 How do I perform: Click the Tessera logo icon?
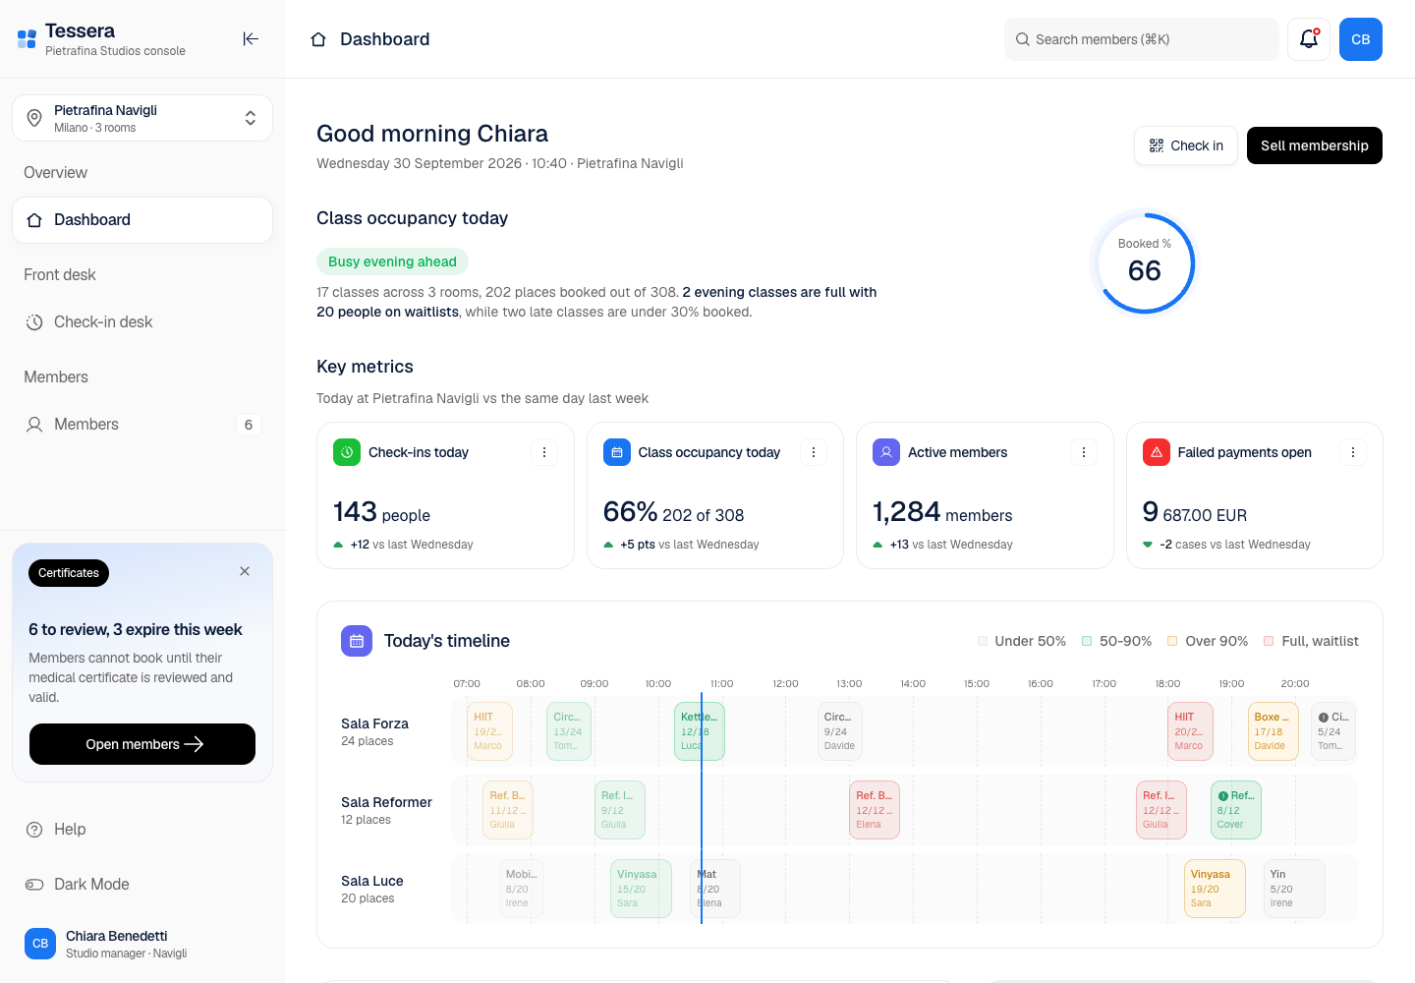pos(27,39)
